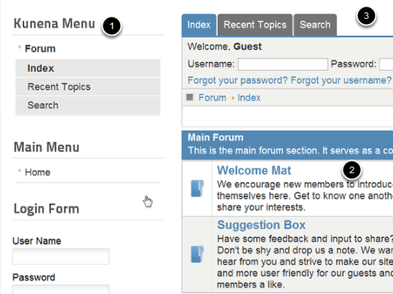Click the Welcome Mat folder icon
393x294 pixels.
tap(197, 188)
